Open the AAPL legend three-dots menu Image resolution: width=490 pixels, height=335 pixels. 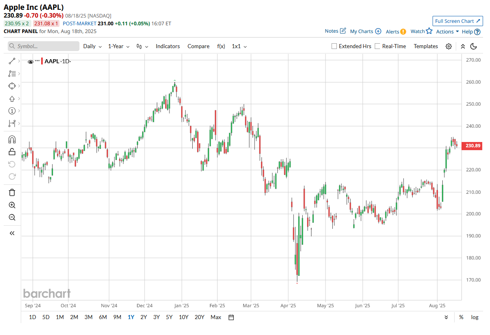37,60
